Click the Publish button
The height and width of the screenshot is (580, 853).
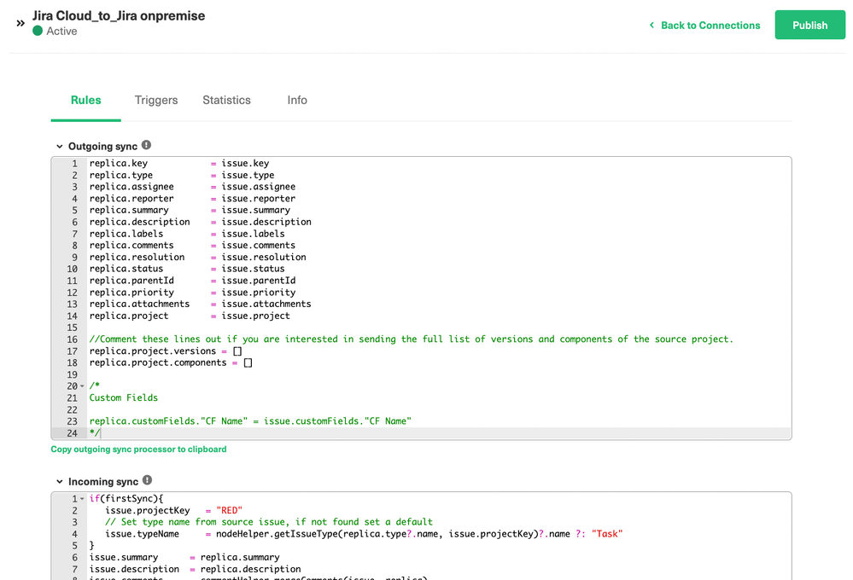809,25
